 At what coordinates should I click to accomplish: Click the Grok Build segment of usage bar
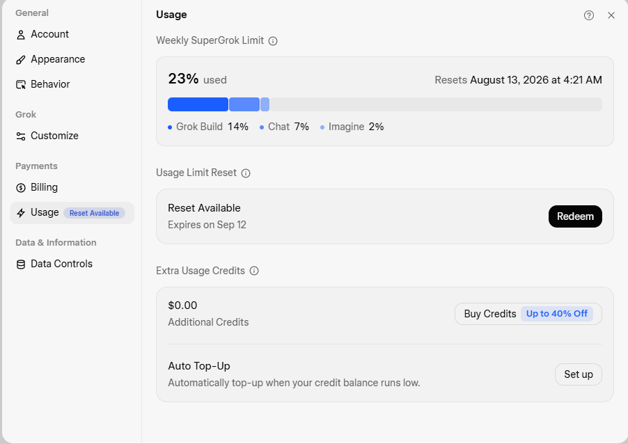click(x=198, y=104)
